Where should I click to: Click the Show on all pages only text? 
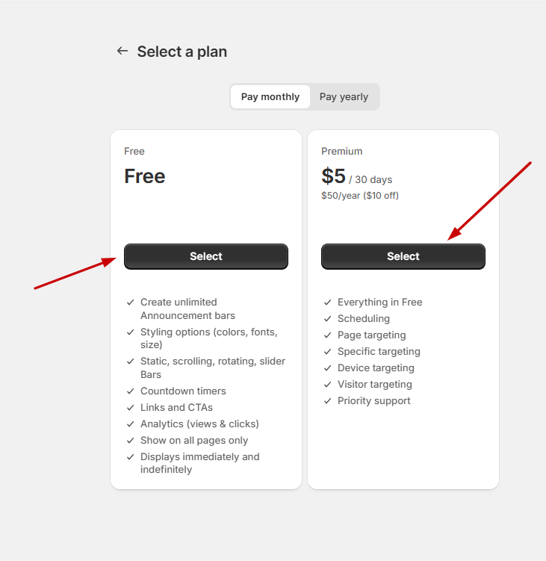point(194,441)
